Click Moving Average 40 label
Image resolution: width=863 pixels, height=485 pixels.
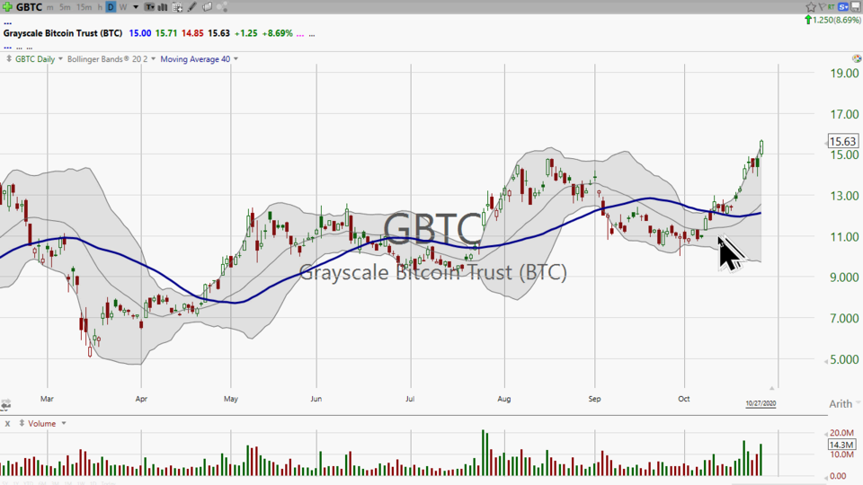(195, 59)
